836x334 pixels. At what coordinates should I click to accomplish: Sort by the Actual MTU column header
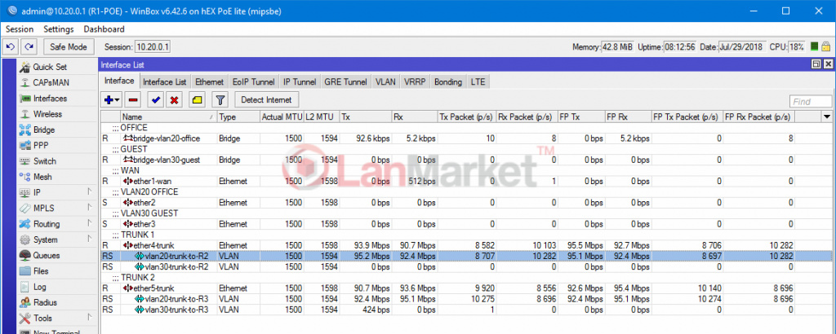[x=282, y=116]
